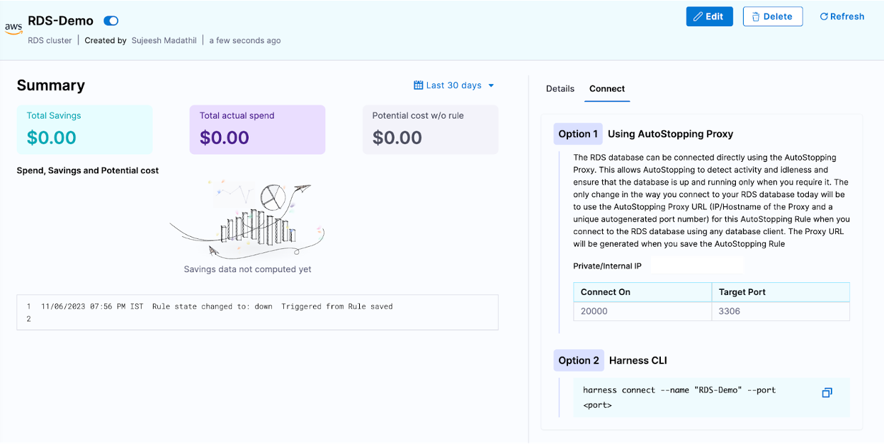Click the harness connect command text

point(679,390)
